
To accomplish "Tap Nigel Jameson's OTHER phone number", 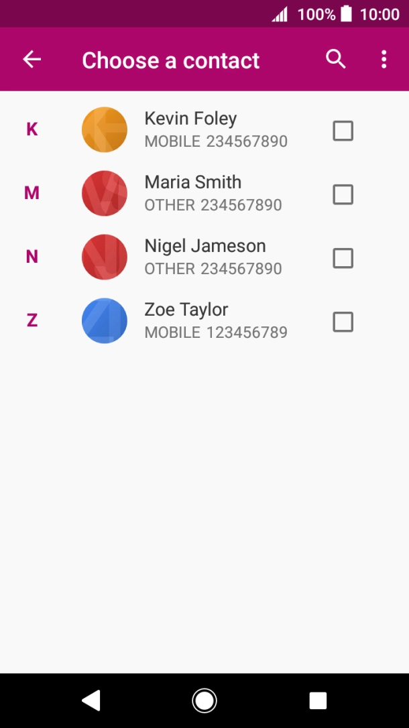I will coord(213,269).
